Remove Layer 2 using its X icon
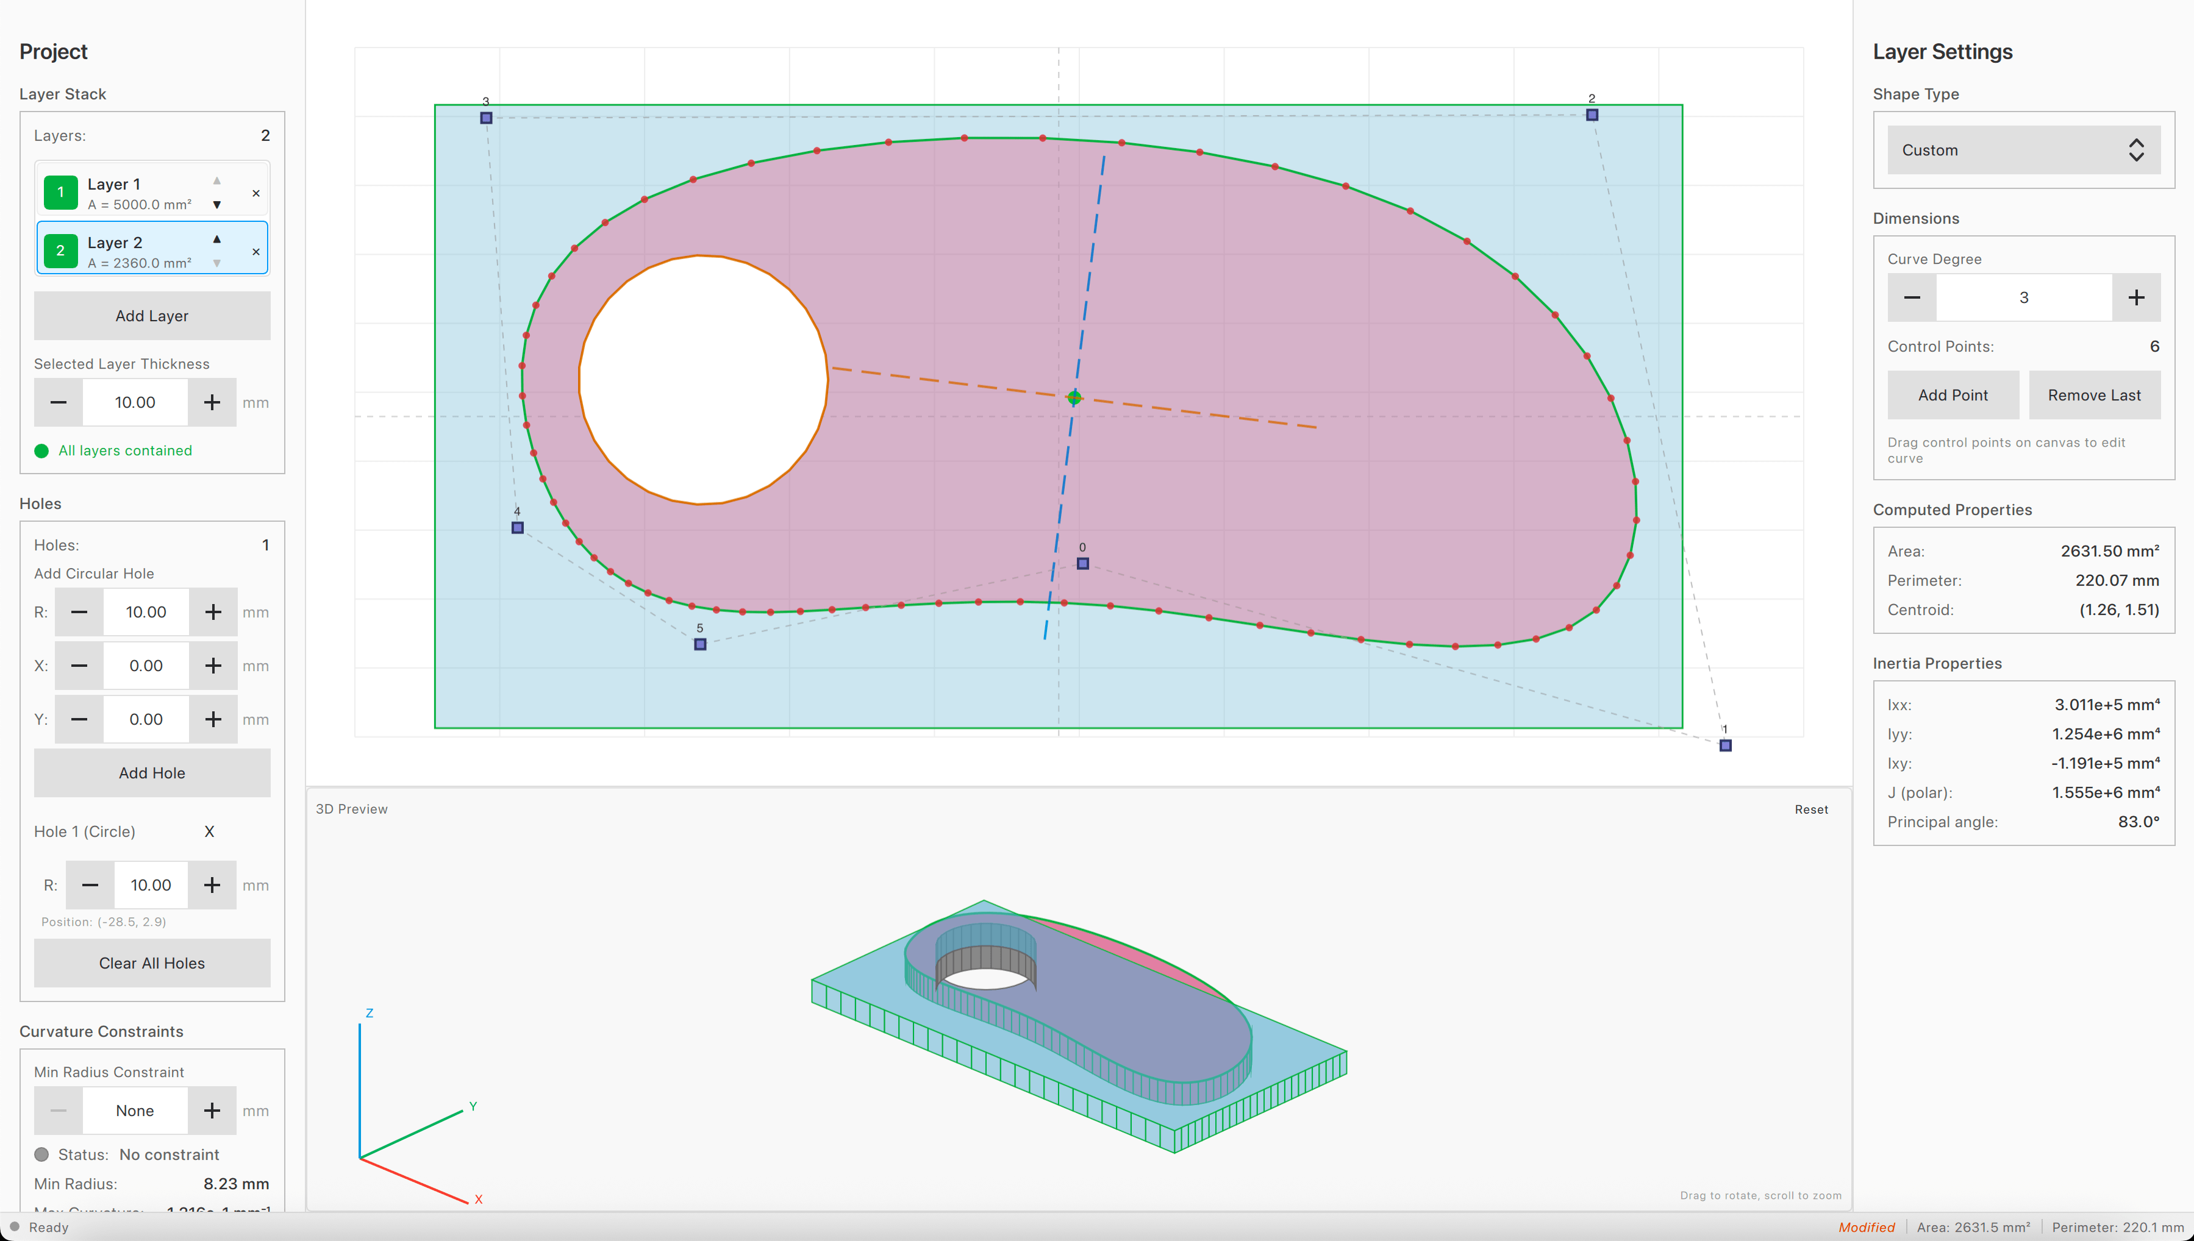 [x=256, y=252]
